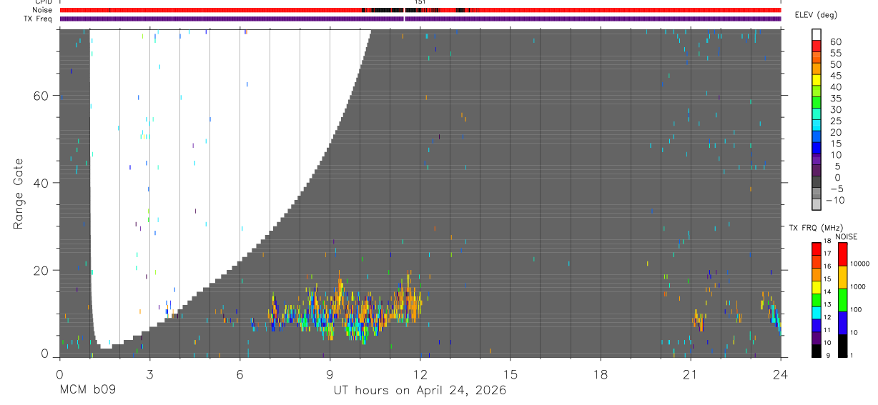Click the '10000' label on NOISE colorbar
The height and width of the screenshot is (405, 878).
[859, 264]
